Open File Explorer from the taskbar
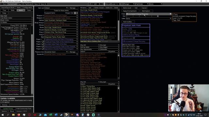 click(13, 115)
